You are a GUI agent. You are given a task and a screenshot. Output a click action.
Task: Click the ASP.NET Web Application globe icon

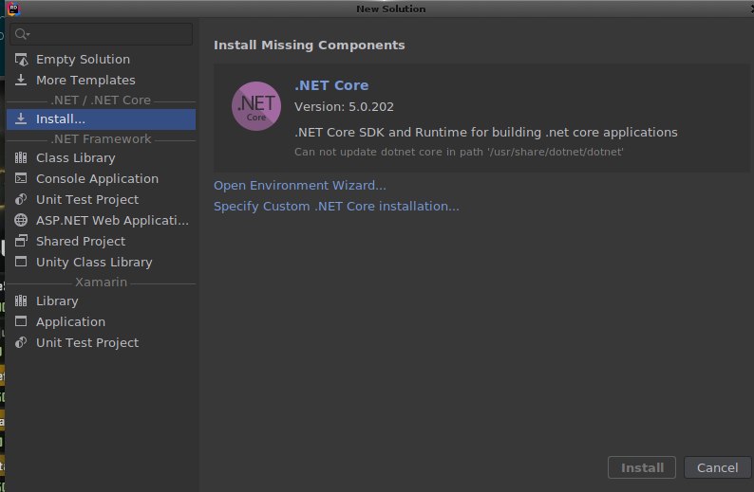click(21, 220)
